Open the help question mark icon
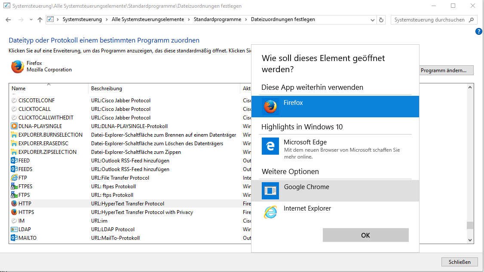Screen dimensions: 484x272 [479, 31]
